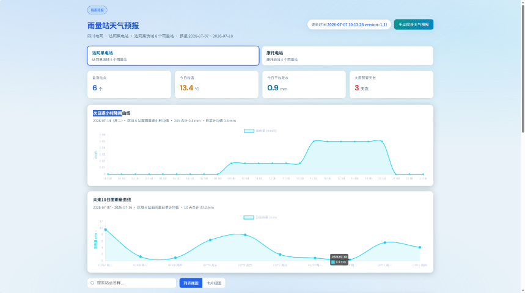The width and height of the screenshot is (525, 293).
Task: Click the 07/11 peak point on 10-day curve
Action: pos(246,235)
